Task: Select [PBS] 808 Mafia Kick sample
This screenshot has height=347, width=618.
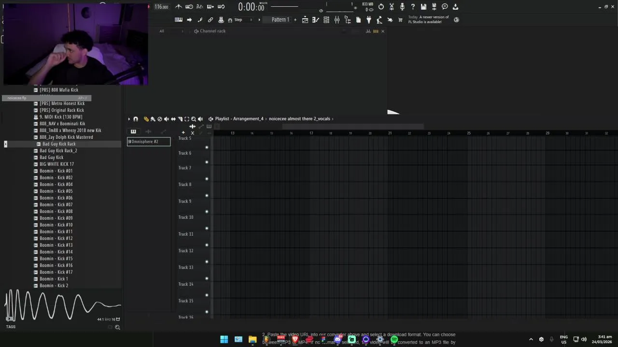Action: pos(58,90)
